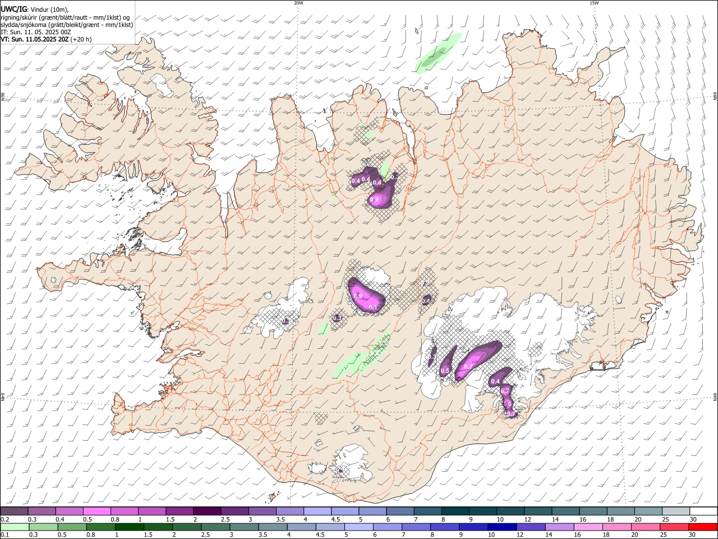Pick the darkest purple upper-row swatch labeled 2
Viewport: 718px width, 539px height.
click(x=207, y=511)
